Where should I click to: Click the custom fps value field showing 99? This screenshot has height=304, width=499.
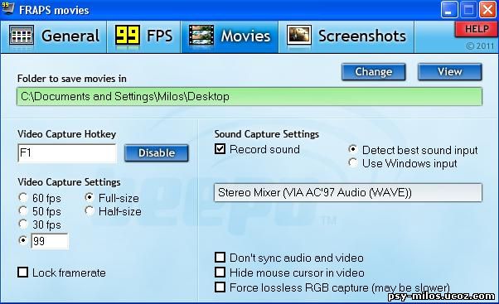click(x=50, y=241)
